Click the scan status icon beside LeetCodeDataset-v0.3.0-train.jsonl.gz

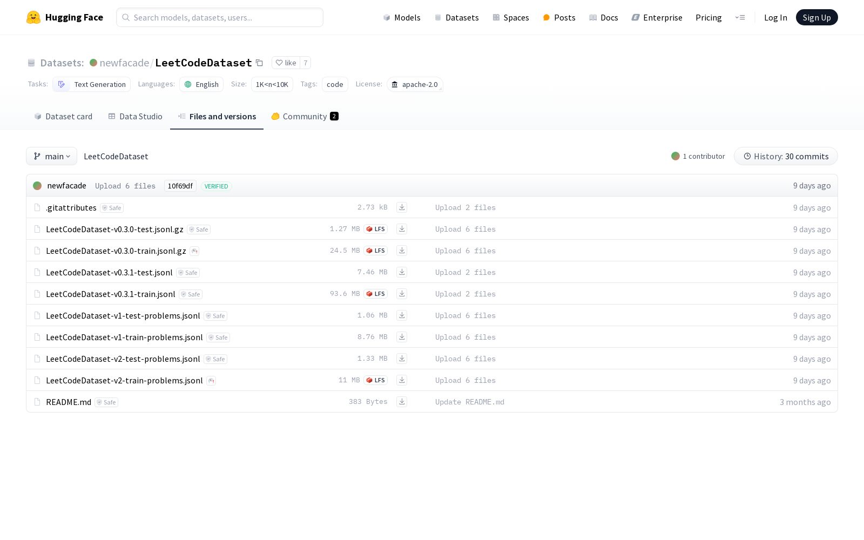194,251
